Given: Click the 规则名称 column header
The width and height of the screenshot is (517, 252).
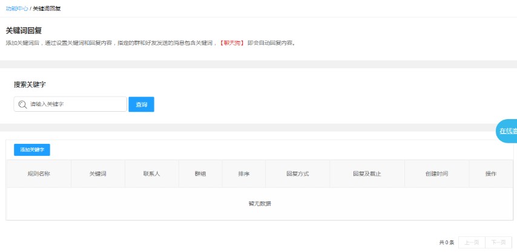Looking at the screenshot, I should pyautogui.click(x=39, y=174).
